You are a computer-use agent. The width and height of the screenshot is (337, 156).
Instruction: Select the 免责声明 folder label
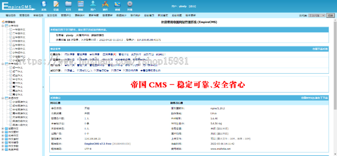[13, 149]
